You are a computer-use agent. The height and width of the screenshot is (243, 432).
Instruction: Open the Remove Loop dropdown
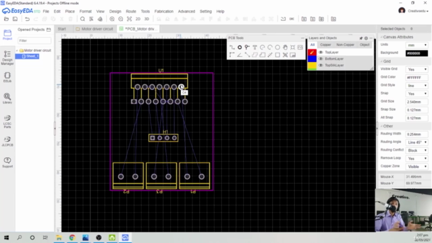click(x=416, y=159)
